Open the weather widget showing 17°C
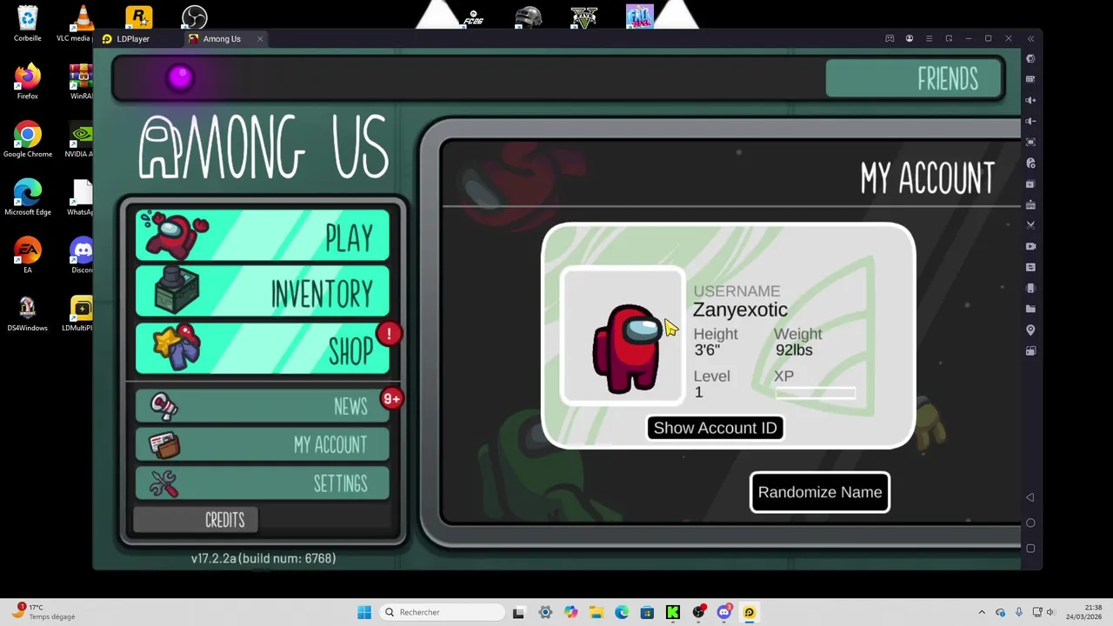 [43, 612]
